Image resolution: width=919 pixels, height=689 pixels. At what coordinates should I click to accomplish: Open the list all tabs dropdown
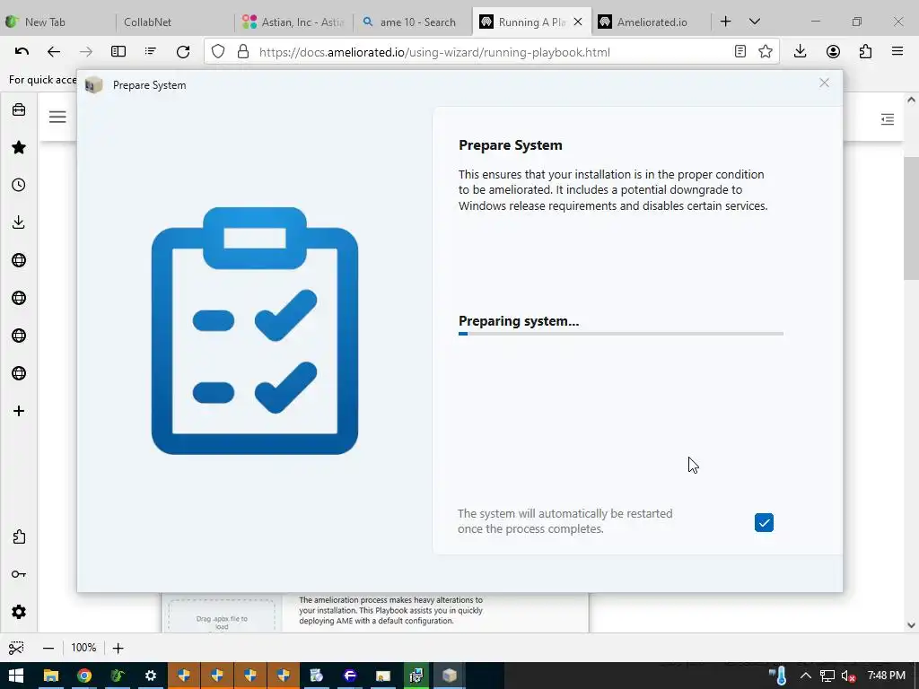coord(755,22)
